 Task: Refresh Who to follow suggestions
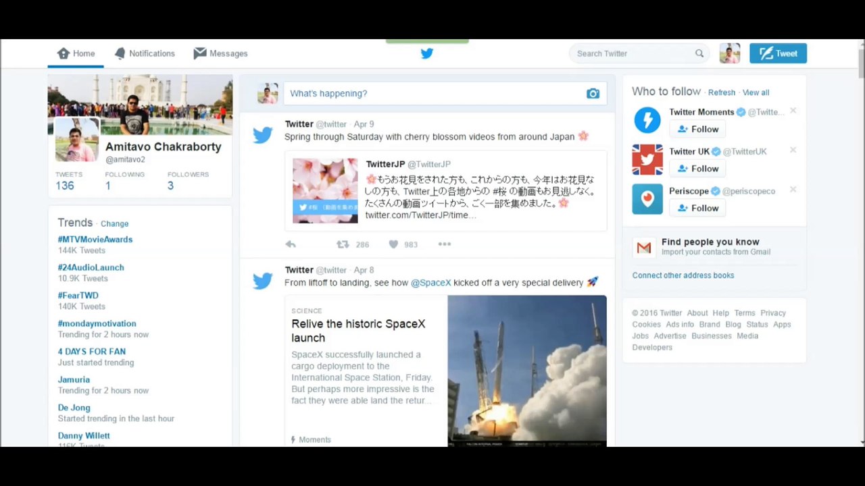tap(722, 92)
